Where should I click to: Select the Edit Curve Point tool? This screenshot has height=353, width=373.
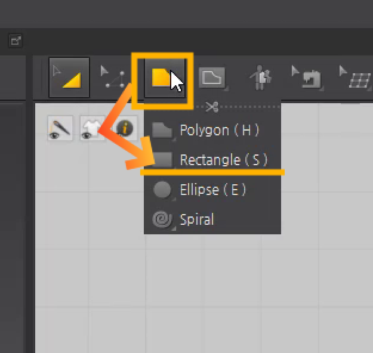coord(113,76)
